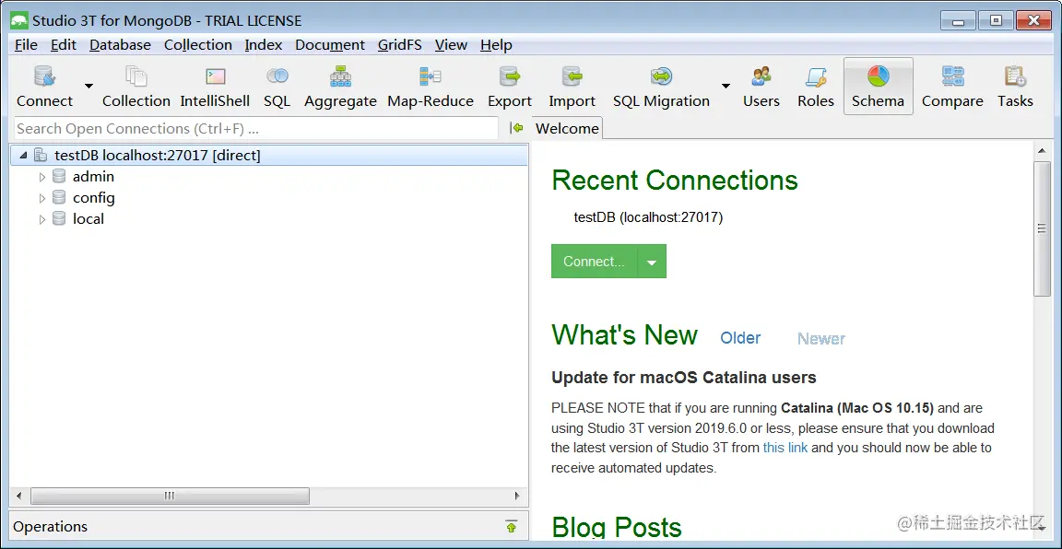
Task: Click the admin database icon
Action: (x=60, y=177)
